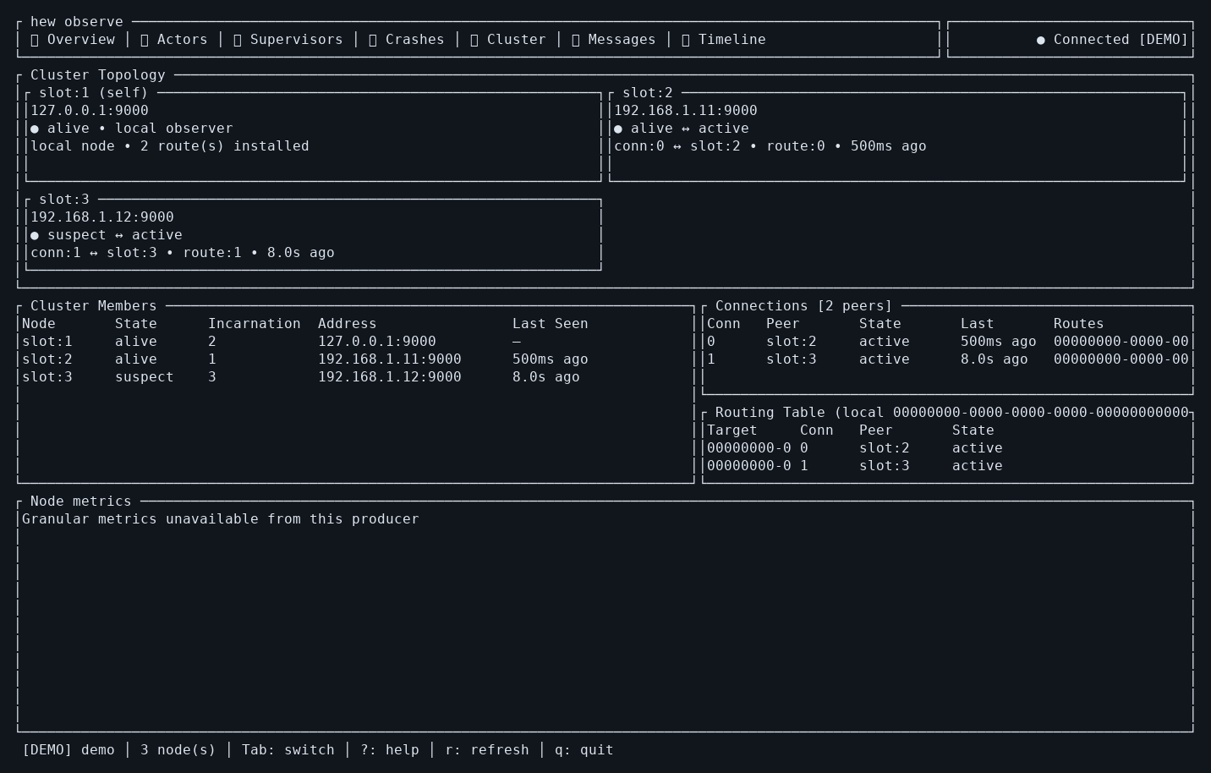Viewport: 1211px width, 773px height.
Task: Click the Connections [2 peers] panel title
Action: pyautogui.click(x=804, y=306)
